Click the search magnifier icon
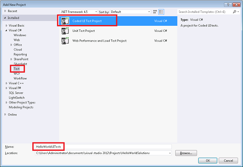This screenshot has width=243, height=167. (235, 12)
